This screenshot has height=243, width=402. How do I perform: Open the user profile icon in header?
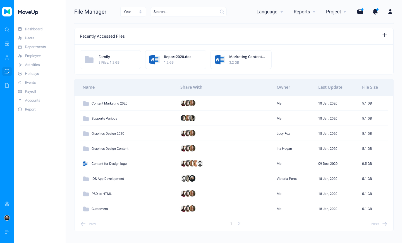tap(390, 12)
